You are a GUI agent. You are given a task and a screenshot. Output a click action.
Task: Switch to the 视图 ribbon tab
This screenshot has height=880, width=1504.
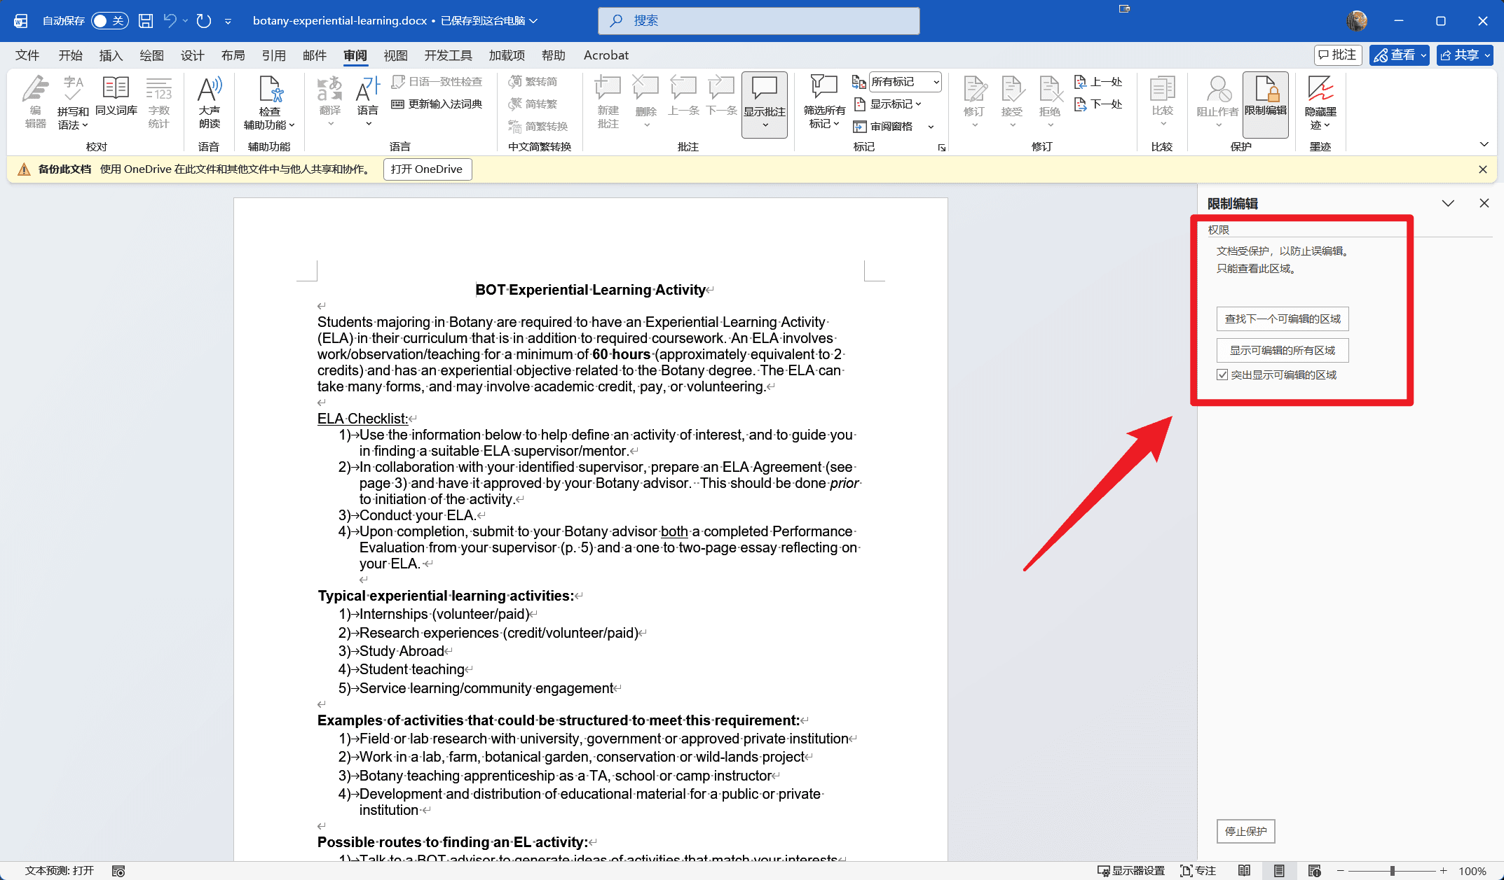pyautogui.click(x=395, y=55)
